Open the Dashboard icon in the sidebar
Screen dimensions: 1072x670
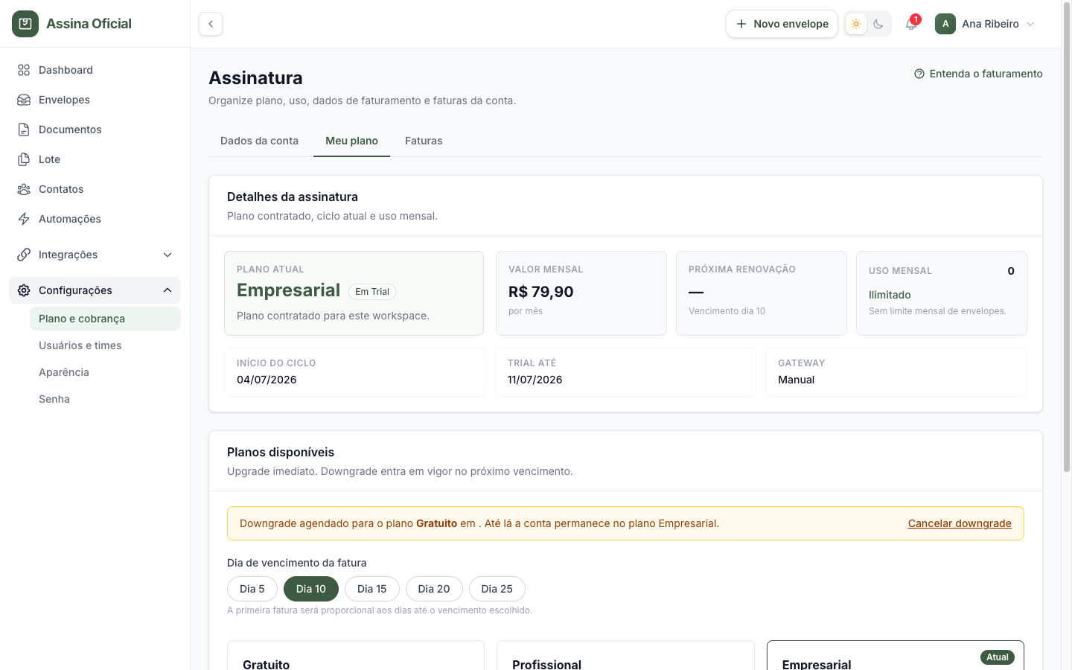pos(24,70)
